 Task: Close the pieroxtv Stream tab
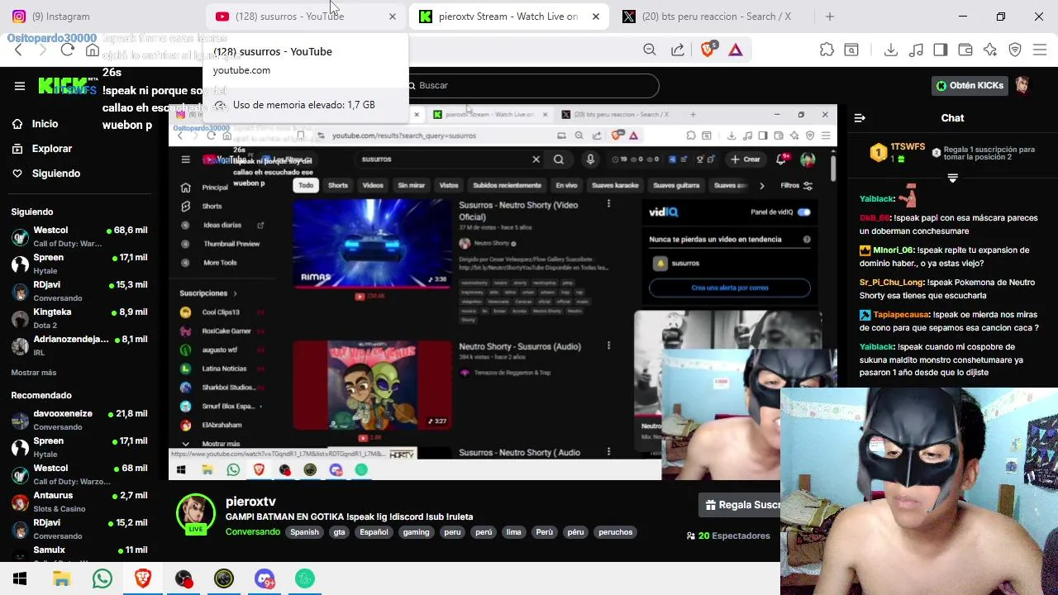tap(596, 16)
